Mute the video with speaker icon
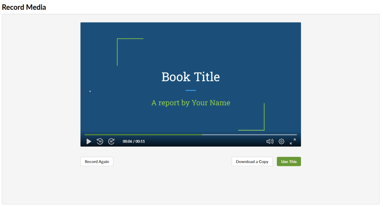 270,141
